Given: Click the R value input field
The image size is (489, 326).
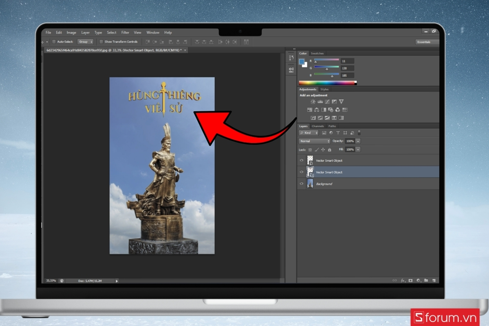Looking at the screenshot, I should (348, 61).
